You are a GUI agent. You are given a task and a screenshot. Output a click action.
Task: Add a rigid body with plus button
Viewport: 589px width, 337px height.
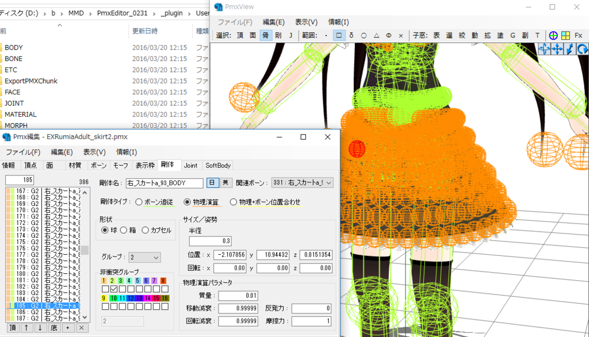click(67, 328)
